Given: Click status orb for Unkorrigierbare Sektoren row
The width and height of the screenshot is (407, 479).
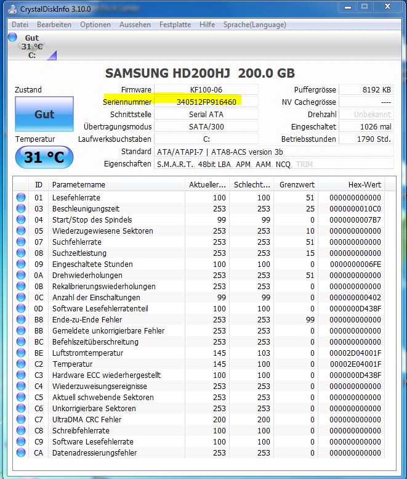Looking at the screenshot, I should click(x=21, y=408).
